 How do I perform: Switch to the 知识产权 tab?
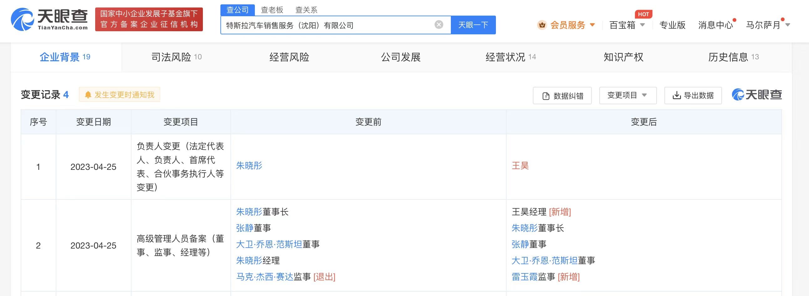[623, 57]
